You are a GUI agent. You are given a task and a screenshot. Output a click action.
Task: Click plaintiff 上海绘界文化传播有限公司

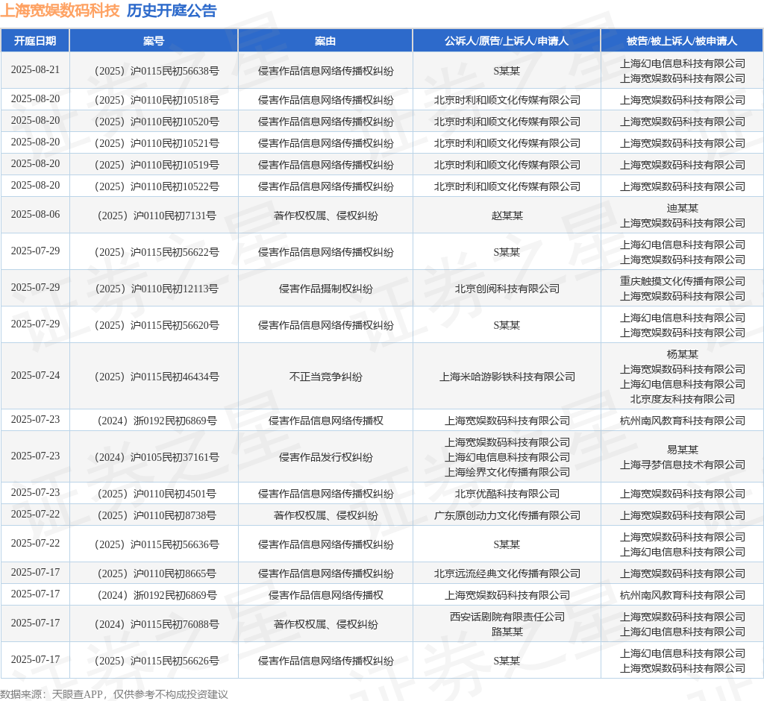[x=507, y=473]
